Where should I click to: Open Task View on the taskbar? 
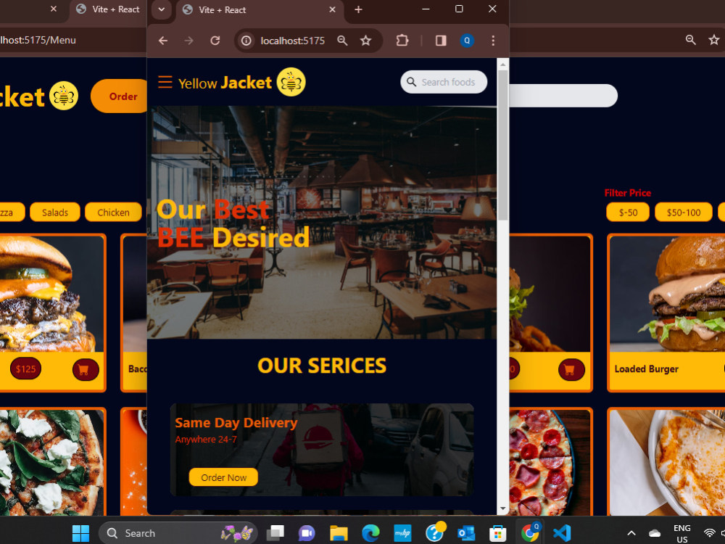(x=275, y=533)
